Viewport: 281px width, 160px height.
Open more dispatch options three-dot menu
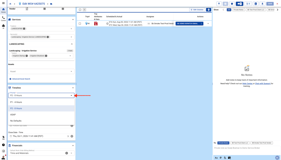coord(201,23)
